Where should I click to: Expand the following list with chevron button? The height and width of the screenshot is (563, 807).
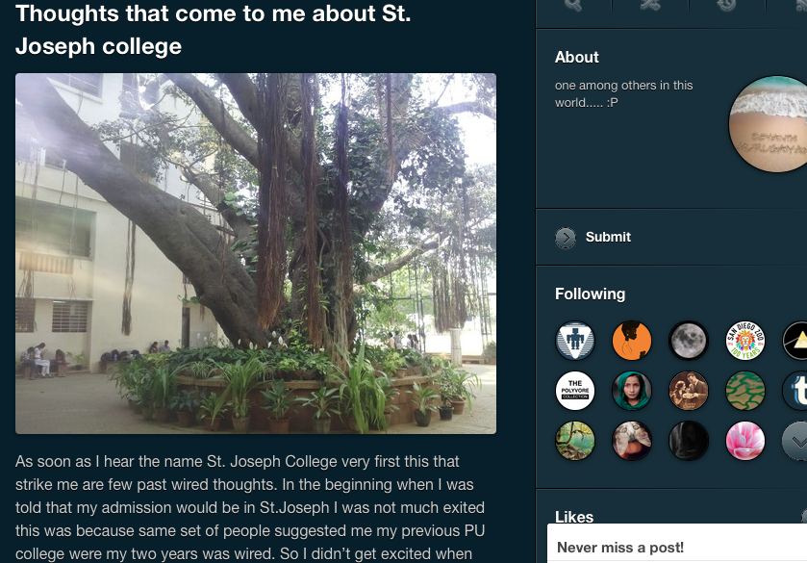click(794, 441)
